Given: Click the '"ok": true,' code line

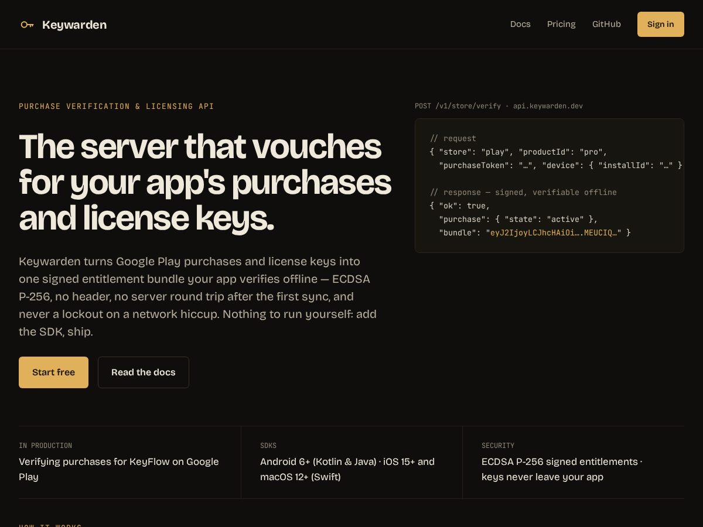Looking at the screenshot, I should pyautogui.click(x=460, y=206).
